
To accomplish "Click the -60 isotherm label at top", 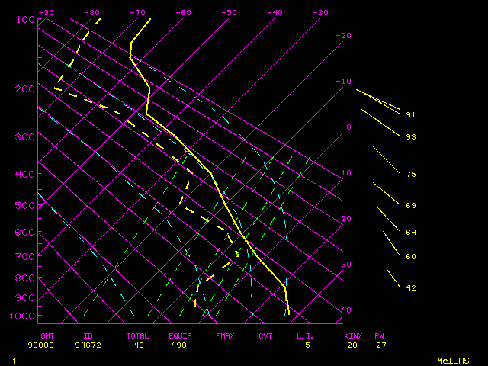I will click(x=183, y=13).
